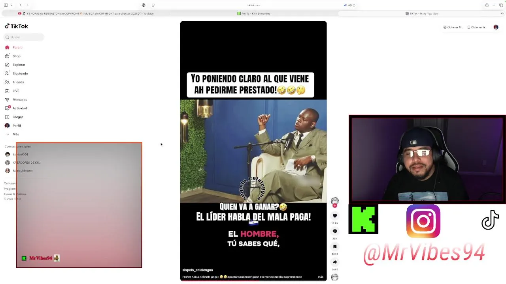Expand the caption with 'más'
This screenshot has height=284, width=506.
tap(321, 277)
